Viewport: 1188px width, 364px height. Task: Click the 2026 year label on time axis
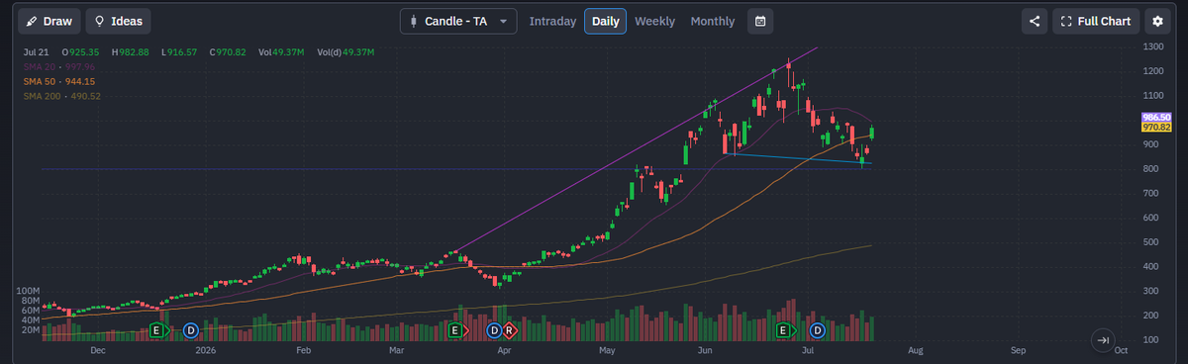(205, 350)
